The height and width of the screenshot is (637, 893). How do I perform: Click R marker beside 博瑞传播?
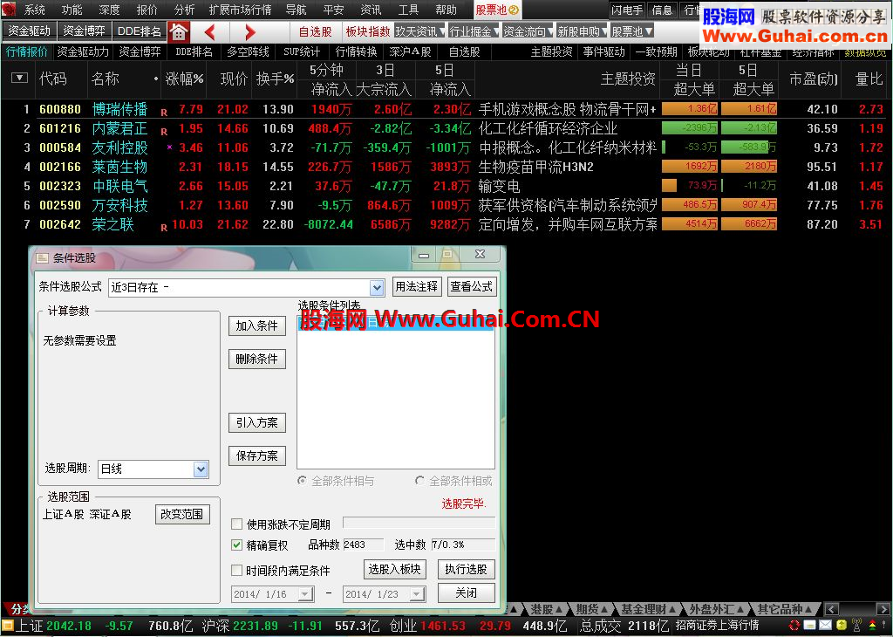[164, 113]
